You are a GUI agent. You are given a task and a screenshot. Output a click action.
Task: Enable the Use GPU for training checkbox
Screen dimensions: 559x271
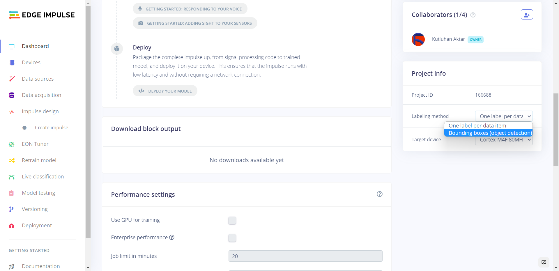(232, 220)
